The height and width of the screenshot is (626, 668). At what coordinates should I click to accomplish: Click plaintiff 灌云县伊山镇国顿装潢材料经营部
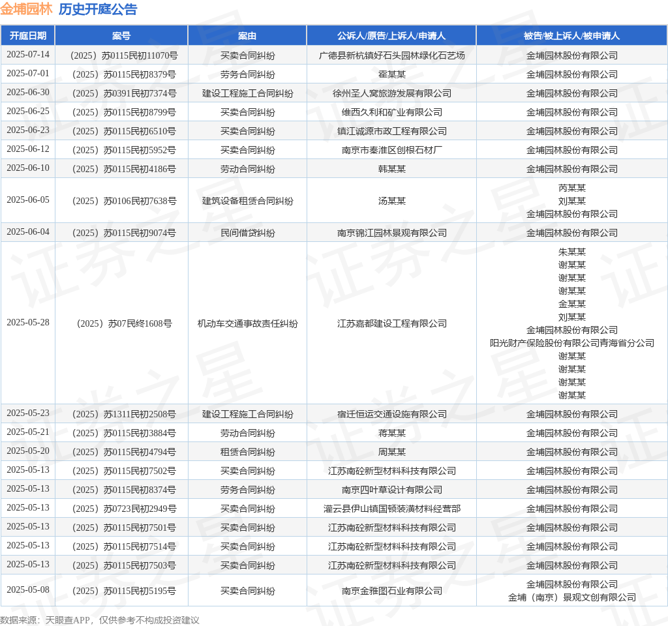(x=391, y=509)
